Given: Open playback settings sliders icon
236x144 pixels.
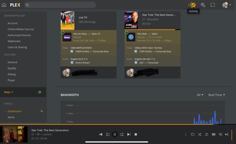Looking at the screenshot, I should point(207,134).
